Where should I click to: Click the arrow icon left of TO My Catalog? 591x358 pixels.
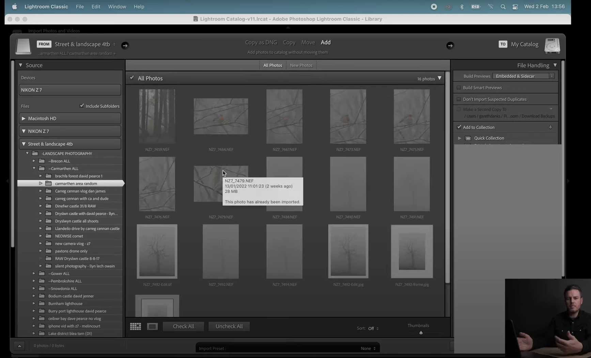click(x=450, y=45)
